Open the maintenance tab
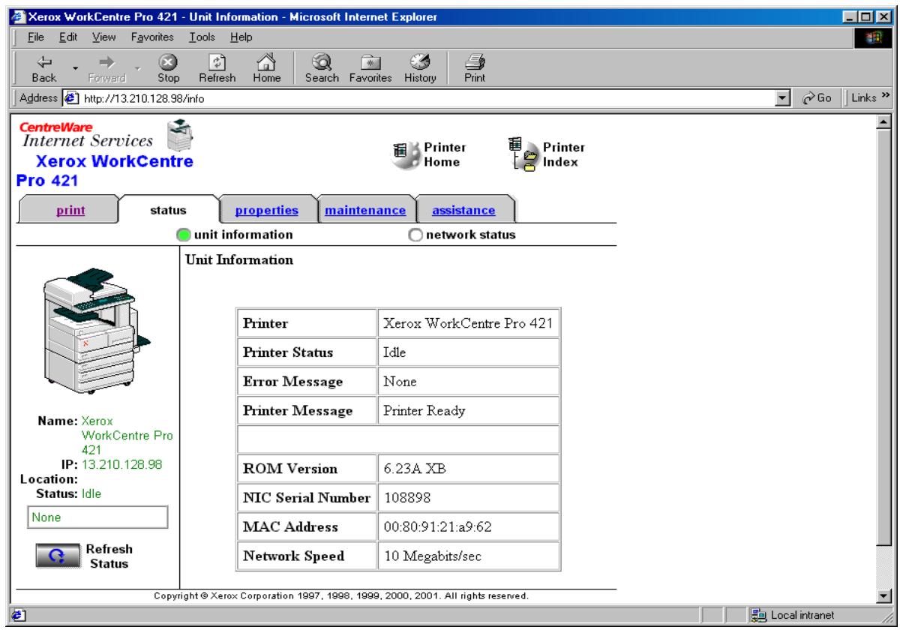The width and height of the screenshot is (900, 630). tap(364, 211)
